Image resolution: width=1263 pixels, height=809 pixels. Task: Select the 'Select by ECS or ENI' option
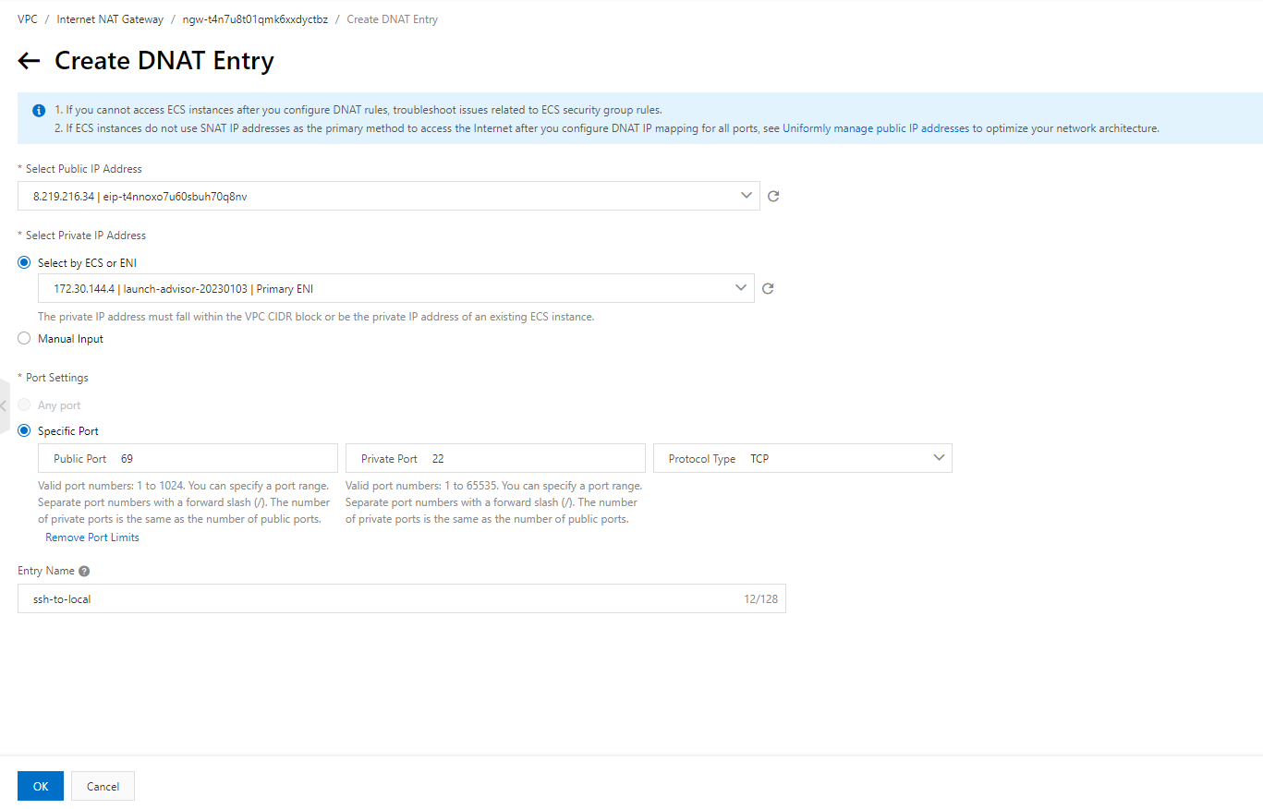click(x=25, y=262)
